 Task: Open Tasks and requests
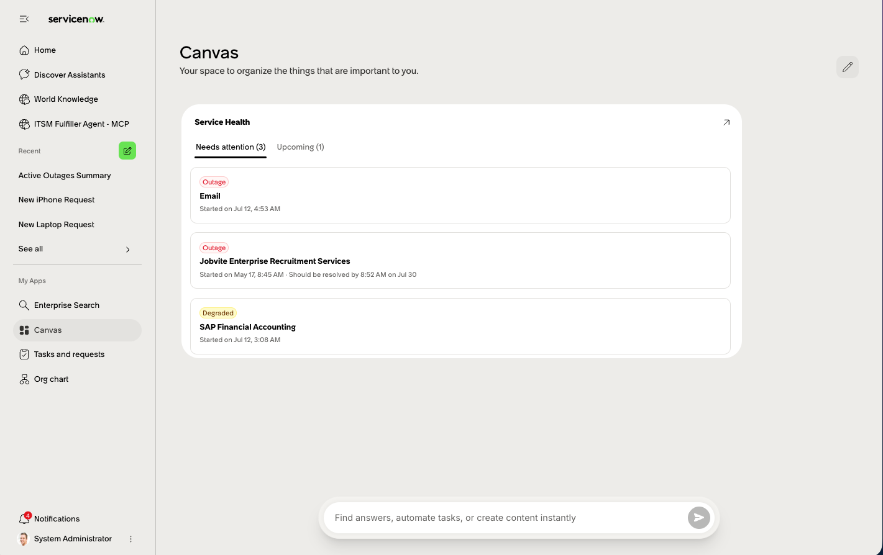(x=77, y=354)
